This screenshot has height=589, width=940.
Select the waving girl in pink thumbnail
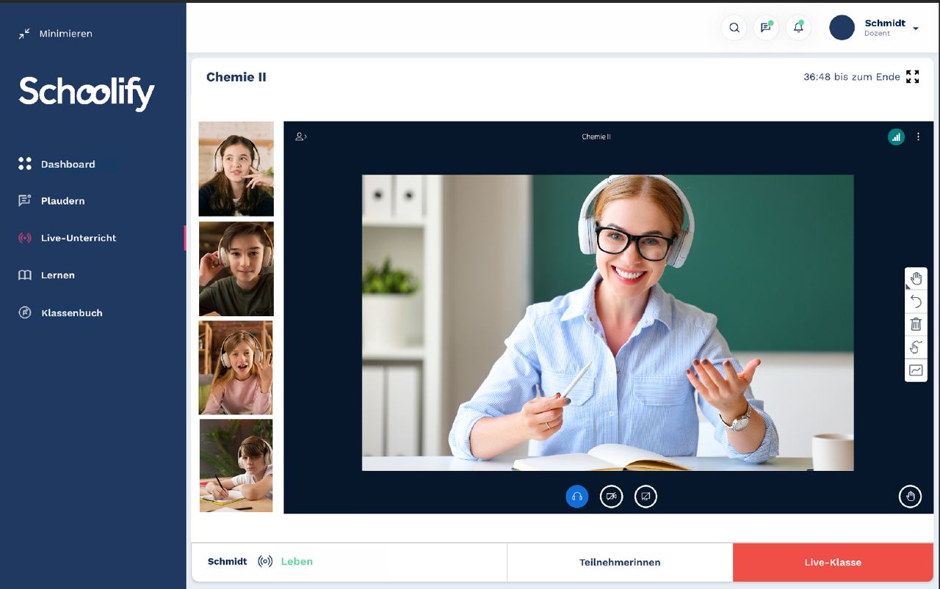point(236,367)
